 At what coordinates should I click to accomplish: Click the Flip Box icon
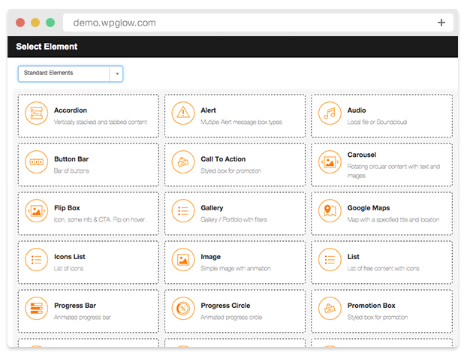[x=35, y=212]
